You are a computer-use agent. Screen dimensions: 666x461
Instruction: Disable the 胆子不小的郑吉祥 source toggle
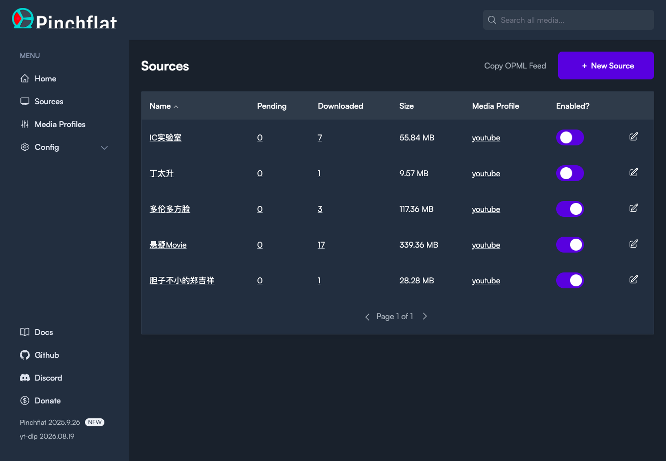coord(570,280)
